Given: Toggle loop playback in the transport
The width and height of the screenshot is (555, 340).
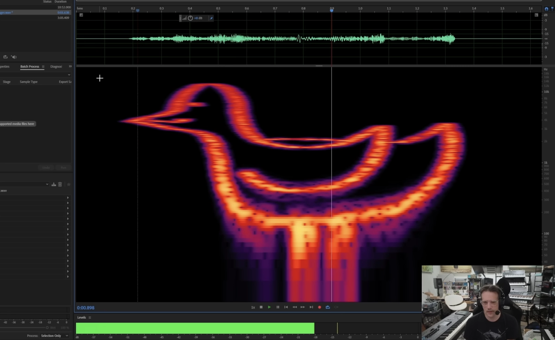Looking at the screenshot, I should pos(328,307).
